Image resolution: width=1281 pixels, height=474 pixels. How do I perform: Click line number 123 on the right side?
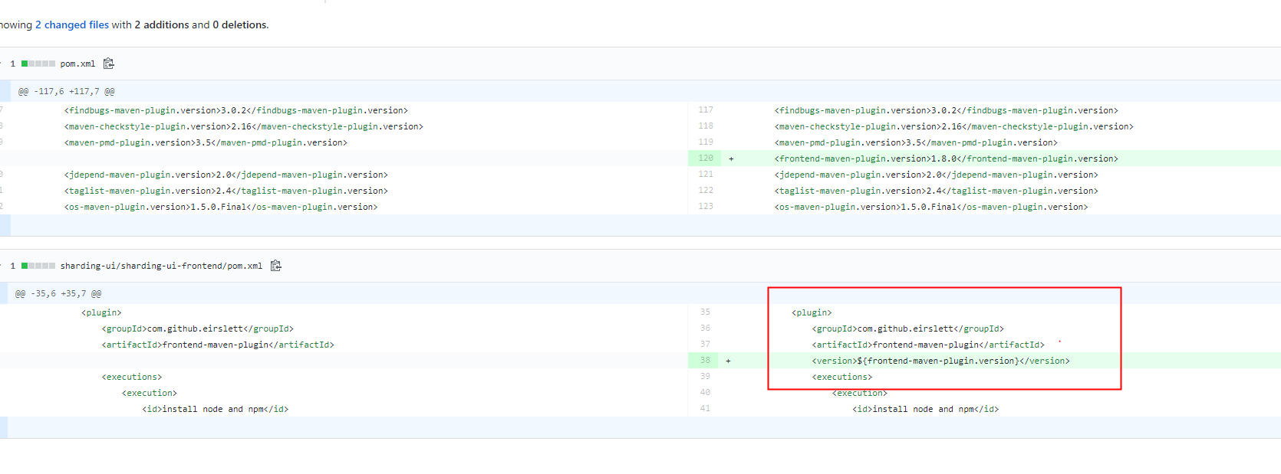coord(705,206)
